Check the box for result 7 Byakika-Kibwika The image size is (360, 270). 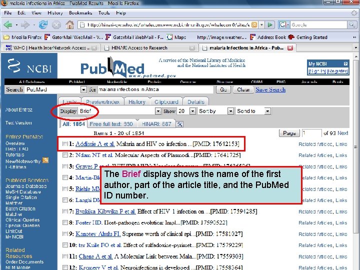click(65, 211)
